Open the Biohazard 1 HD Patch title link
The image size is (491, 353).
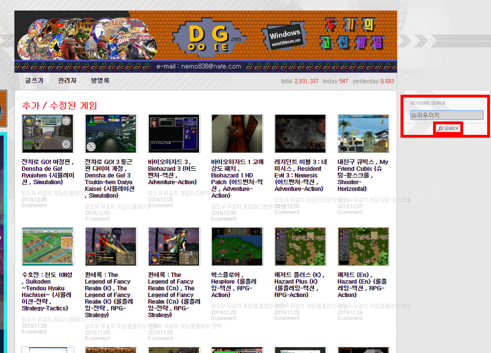237,178
